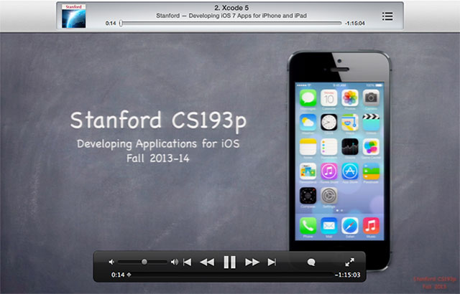Click the minimum volume speaker icon
Viewport: 460px width, 294px height.
pyautogui.click(x=111, y=262)
